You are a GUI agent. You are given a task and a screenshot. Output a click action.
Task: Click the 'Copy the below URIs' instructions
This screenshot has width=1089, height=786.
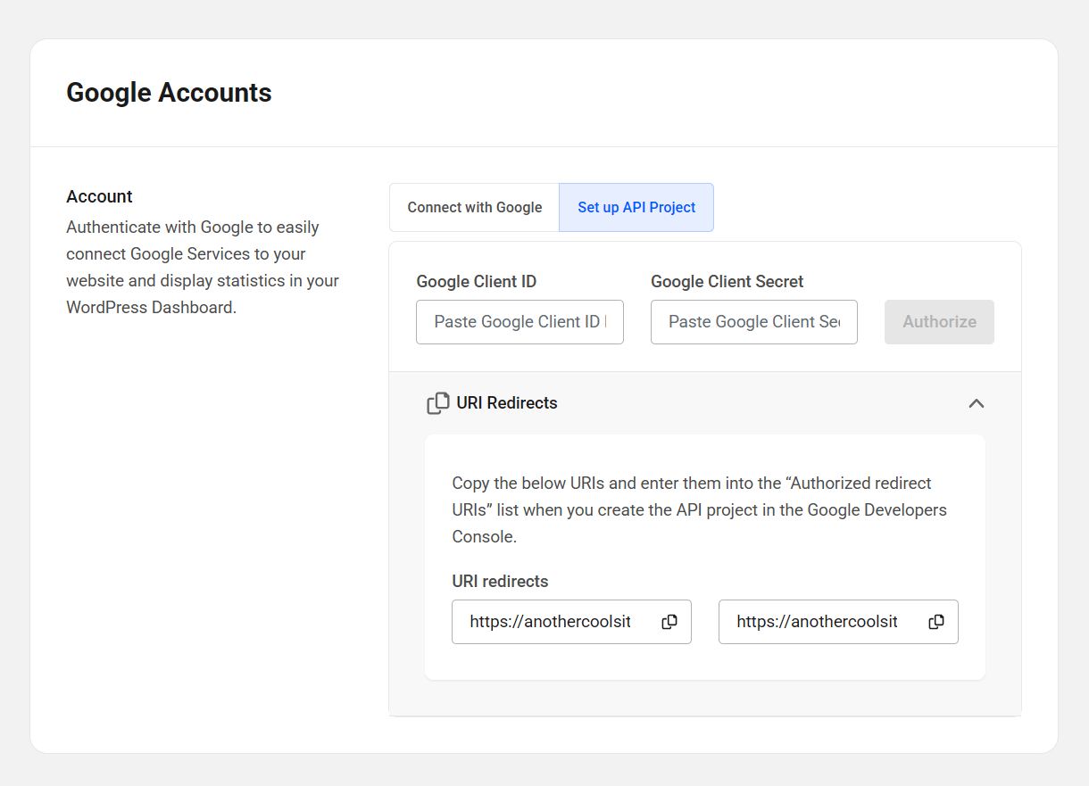(700, 510)
